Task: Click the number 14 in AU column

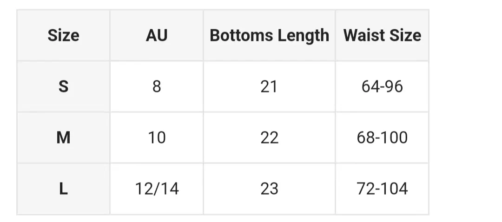Action: tap(169, 189)
